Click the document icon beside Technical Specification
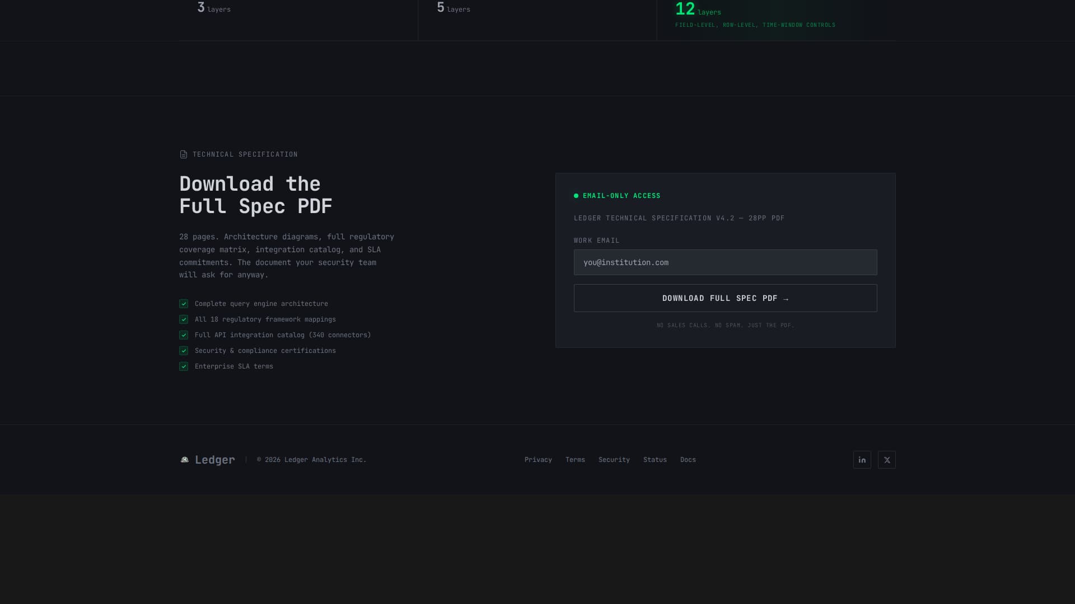This screenshot has height=604, width=1075. (183, 154)
